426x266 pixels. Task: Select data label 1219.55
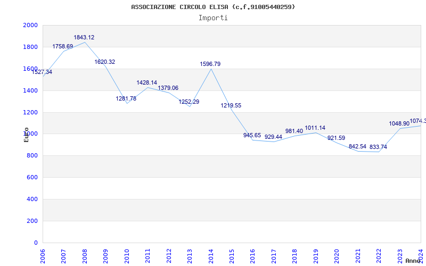coord(231,105)
